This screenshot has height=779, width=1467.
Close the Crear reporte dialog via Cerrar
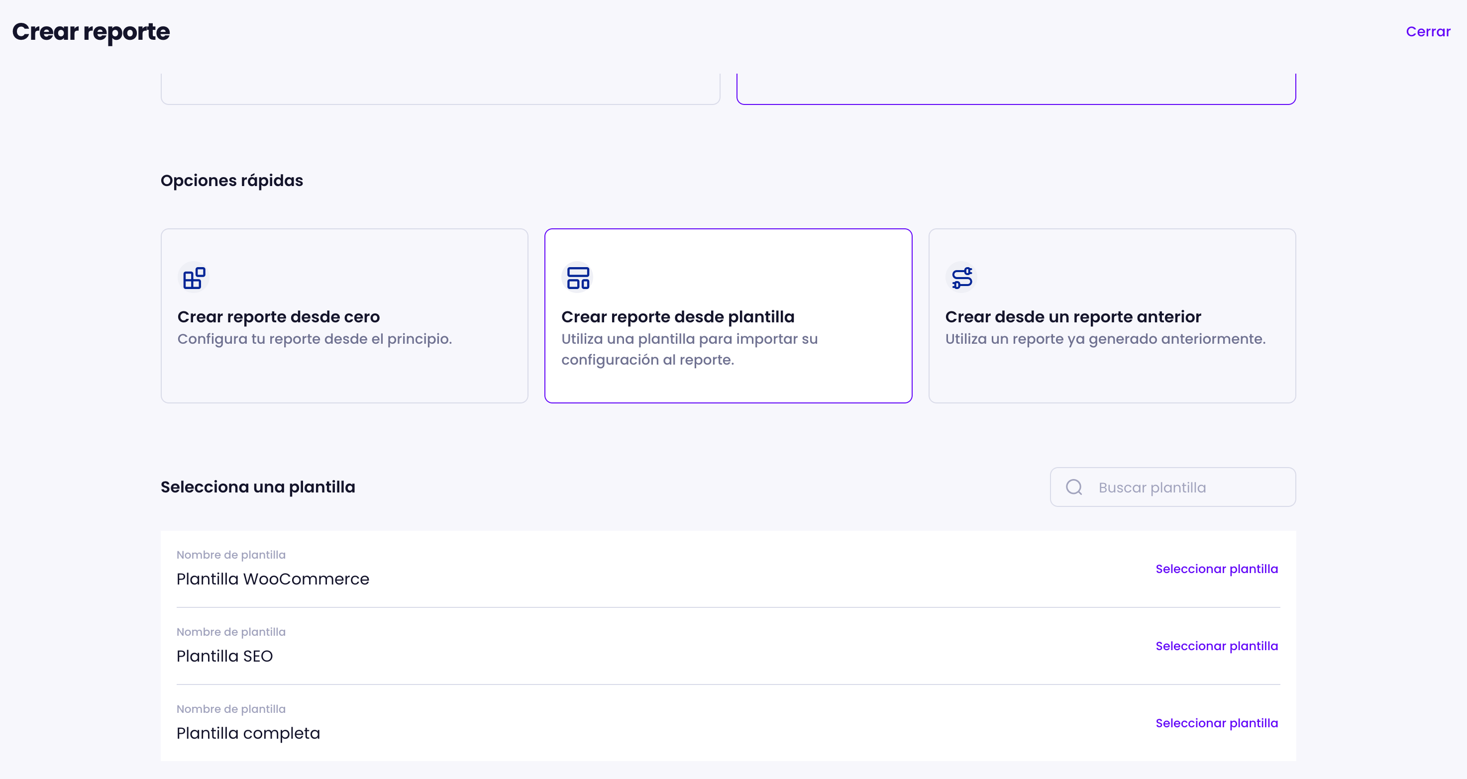pyautogui.click(x=1428, y=31)
